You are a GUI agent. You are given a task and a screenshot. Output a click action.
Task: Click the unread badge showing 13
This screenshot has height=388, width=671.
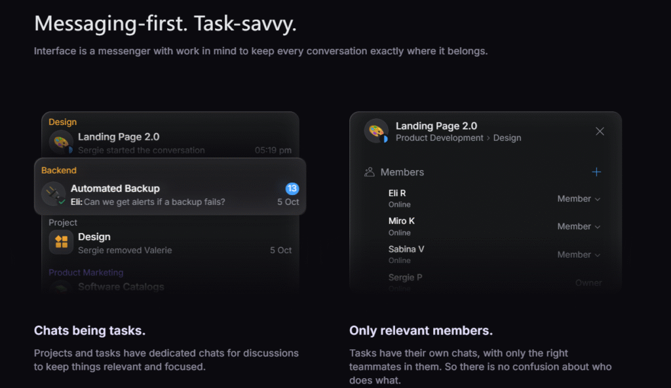click(x=292, y=188)
